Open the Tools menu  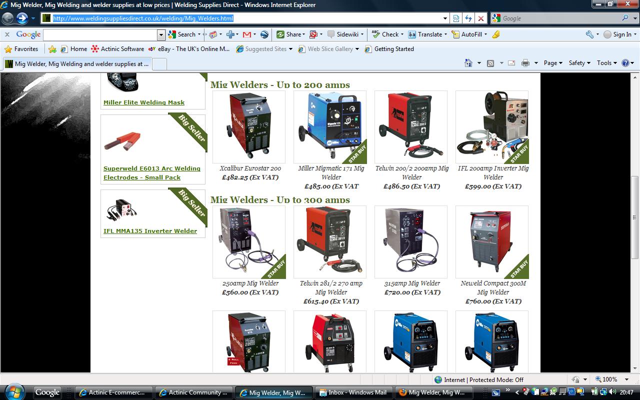tap(607, 63)
